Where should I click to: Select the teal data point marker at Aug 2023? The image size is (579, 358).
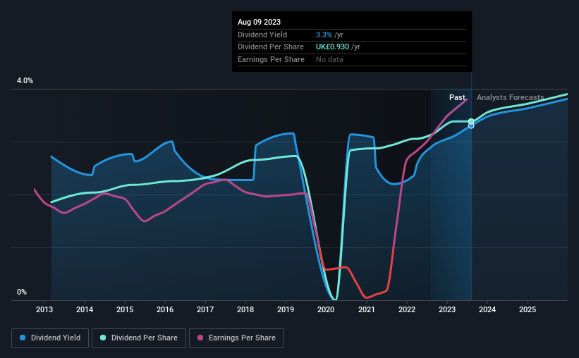(x=471, y=121)
